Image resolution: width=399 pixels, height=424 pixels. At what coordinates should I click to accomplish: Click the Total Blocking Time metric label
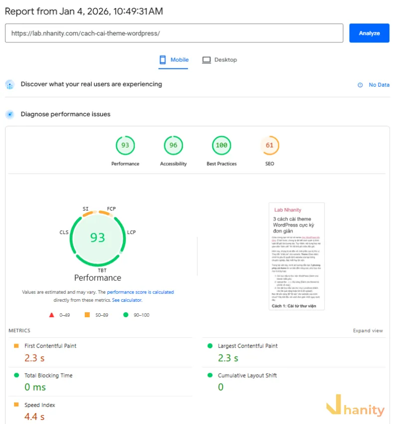pos(48,375)
